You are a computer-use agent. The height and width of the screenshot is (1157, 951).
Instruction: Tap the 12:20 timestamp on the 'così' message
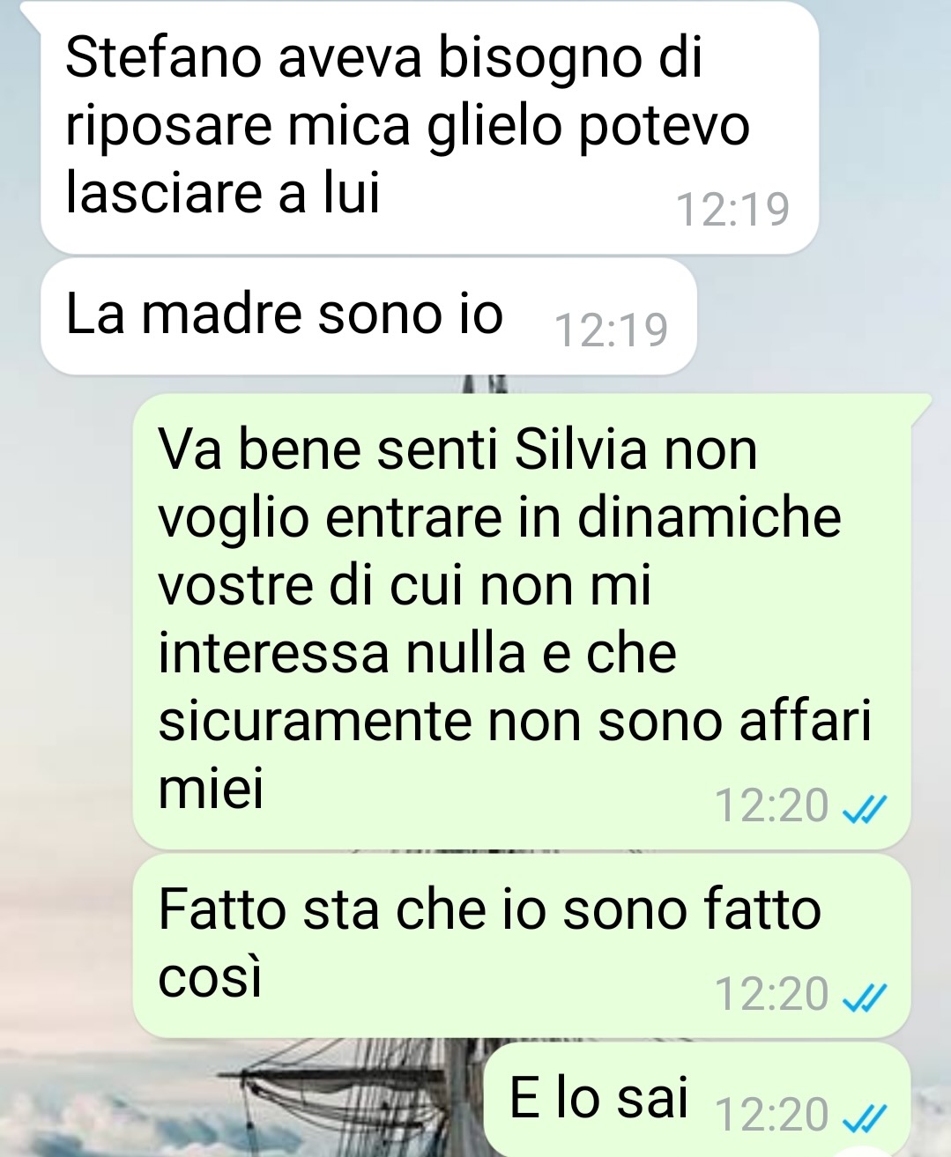[772, 994]
